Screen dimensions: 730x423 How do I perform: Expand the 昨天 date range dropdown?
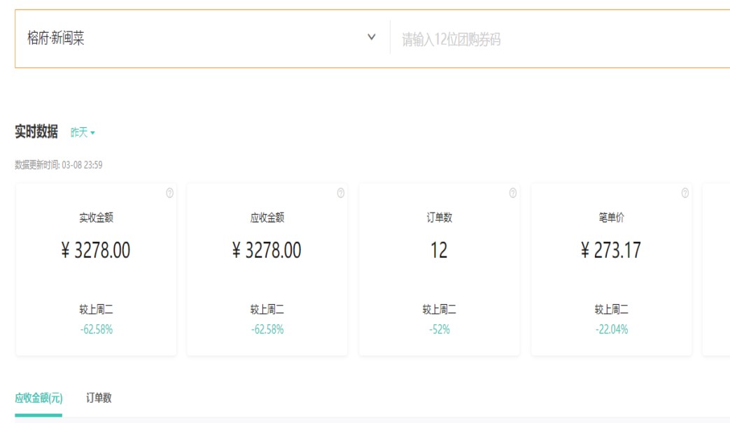point(83,132)
